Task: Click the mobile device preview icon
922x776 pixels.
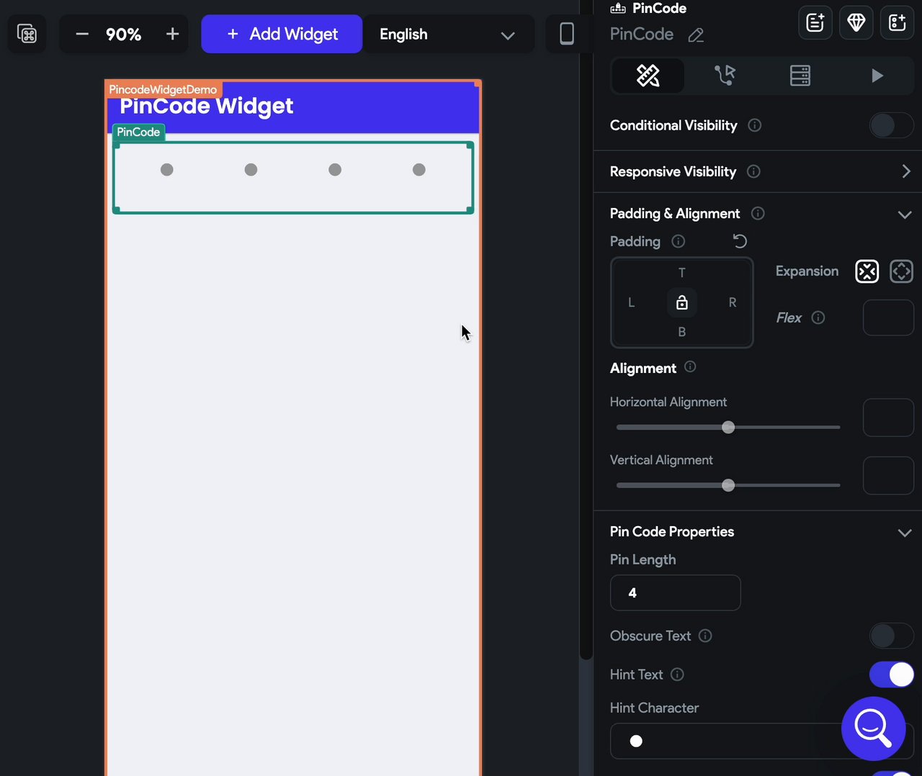Action: [x=567, y=34]
